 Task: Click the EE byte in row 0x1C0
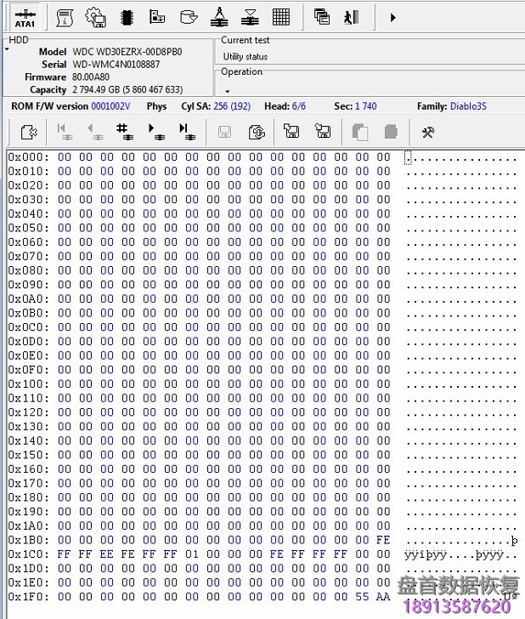coord(106,554)
